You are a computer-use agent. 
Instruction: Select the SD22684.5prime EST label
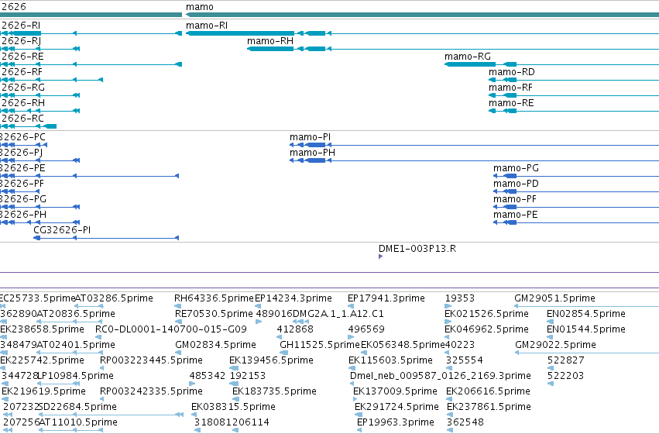pyautogui.click(x=77, y=407)
